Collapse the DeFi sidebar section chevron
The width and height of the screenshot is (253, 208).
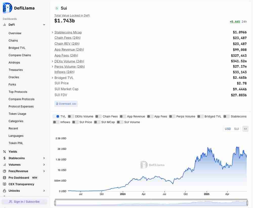coord(44,25)
